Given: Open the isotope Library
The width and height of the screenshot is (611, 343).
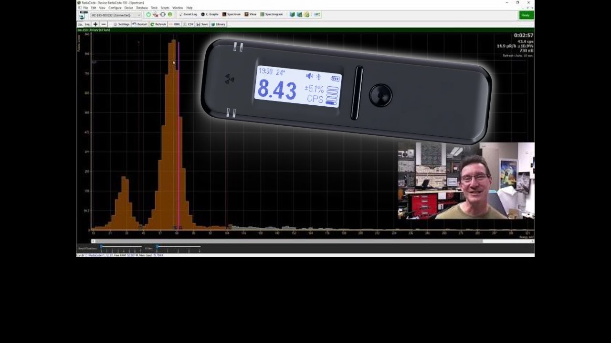Looking at the screenshot, I should (218, 24).
